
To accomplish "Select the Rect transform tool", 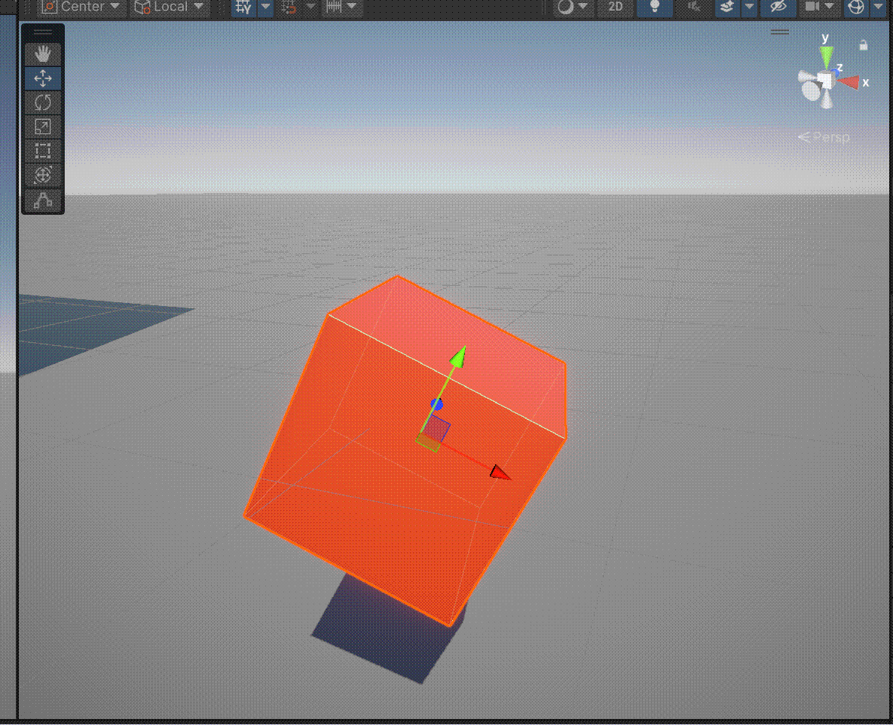I will (43, 151).
